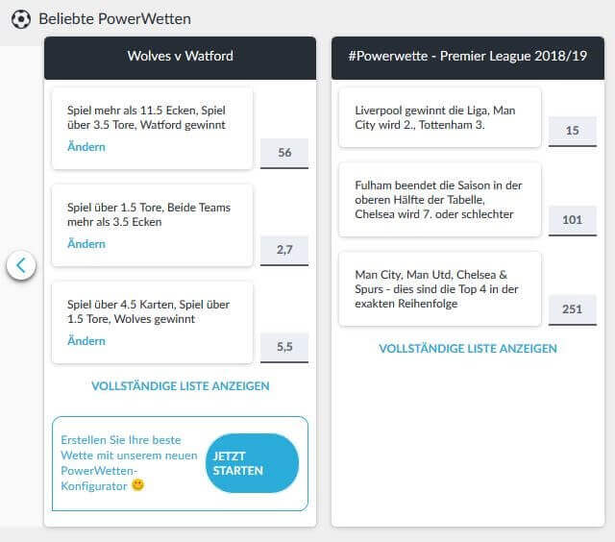Click Ändern on the Beide Teams Ecken bet
This screenshot has height=542, width=615.
[x=86, y=244]
